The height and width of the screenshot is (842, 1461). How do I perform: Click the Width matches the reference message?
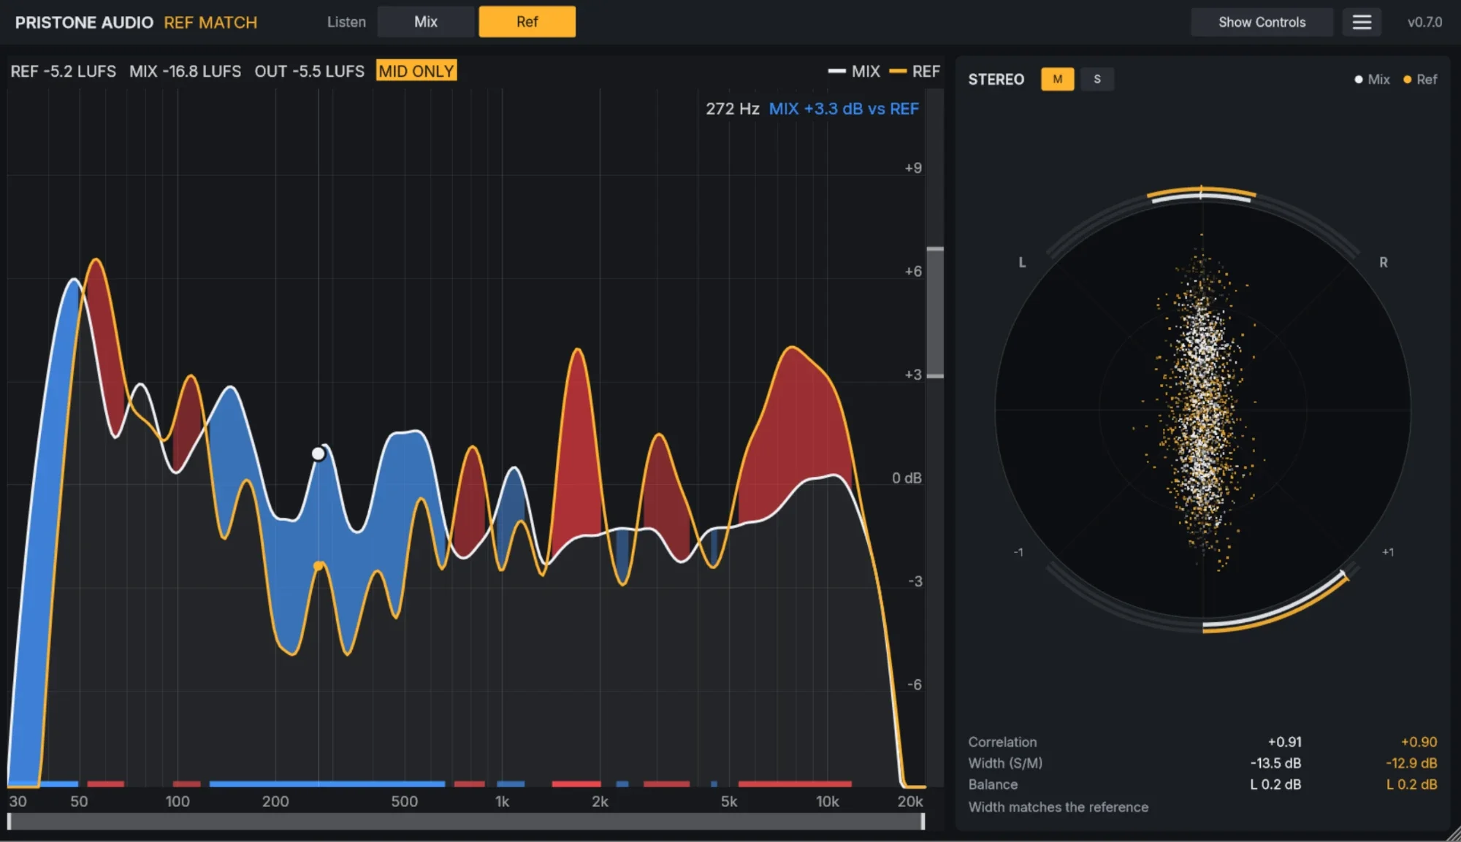(x=1058, y=807)
